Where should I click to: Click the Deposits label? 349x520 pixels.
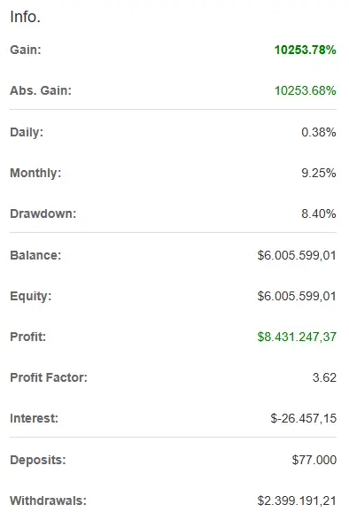[x=38, y=460]
